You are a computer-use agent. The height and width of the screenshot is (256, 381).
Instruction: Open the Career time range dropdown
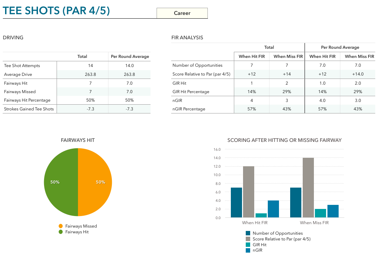tap(182, 13)
